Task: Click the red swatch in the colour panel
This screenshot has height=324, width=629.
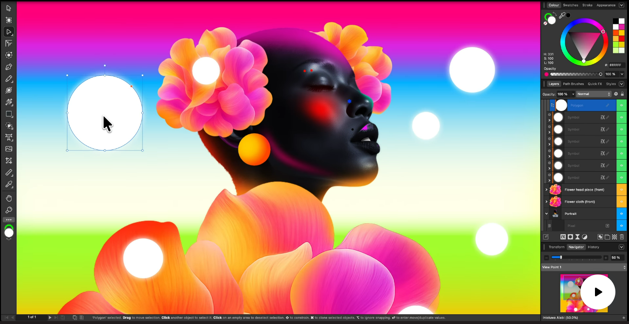Action: coord(621,39)
